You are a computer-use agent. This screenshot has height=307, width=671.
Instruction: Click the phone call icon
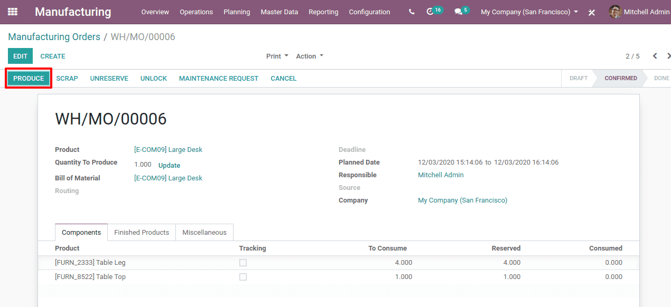pyautogui.click(x=412, y=12)
